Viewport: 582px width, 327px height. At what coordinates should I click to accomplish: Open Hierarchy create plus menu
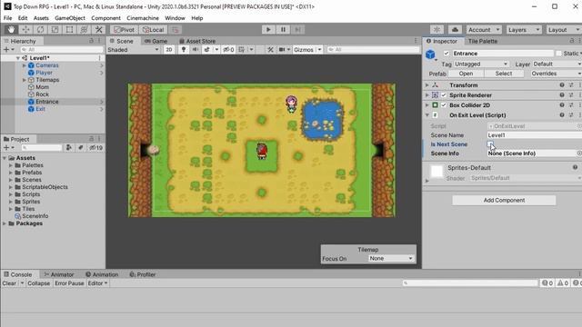pyautogui.click(x=8, y=49)
